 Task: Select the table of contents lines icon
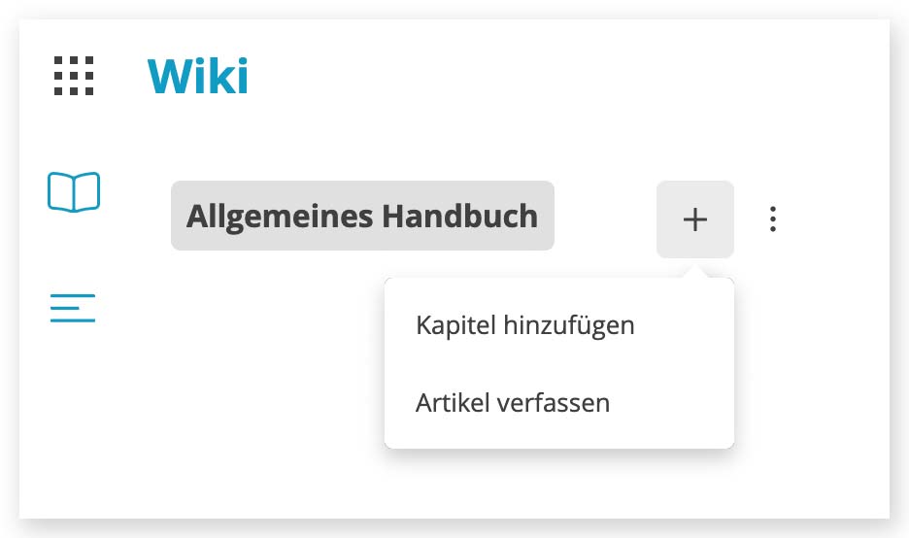(x=73, y=308)
